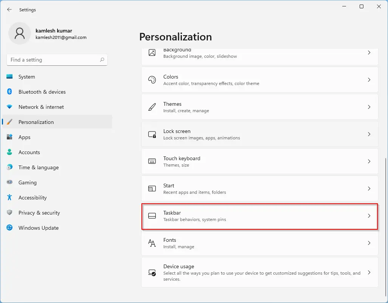Open Privacy & security section

click(57, 212)
